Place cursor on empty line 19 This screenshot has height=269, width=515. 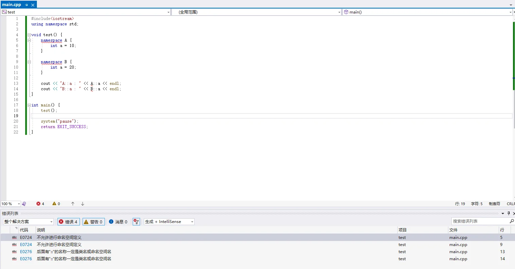coord(271,116)
